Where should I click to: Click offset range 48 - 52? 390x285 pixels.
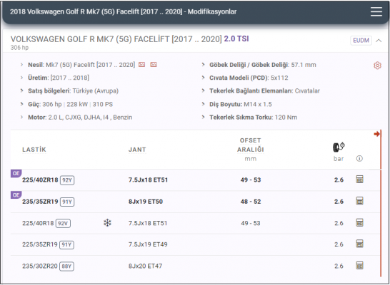coord(251,202)
